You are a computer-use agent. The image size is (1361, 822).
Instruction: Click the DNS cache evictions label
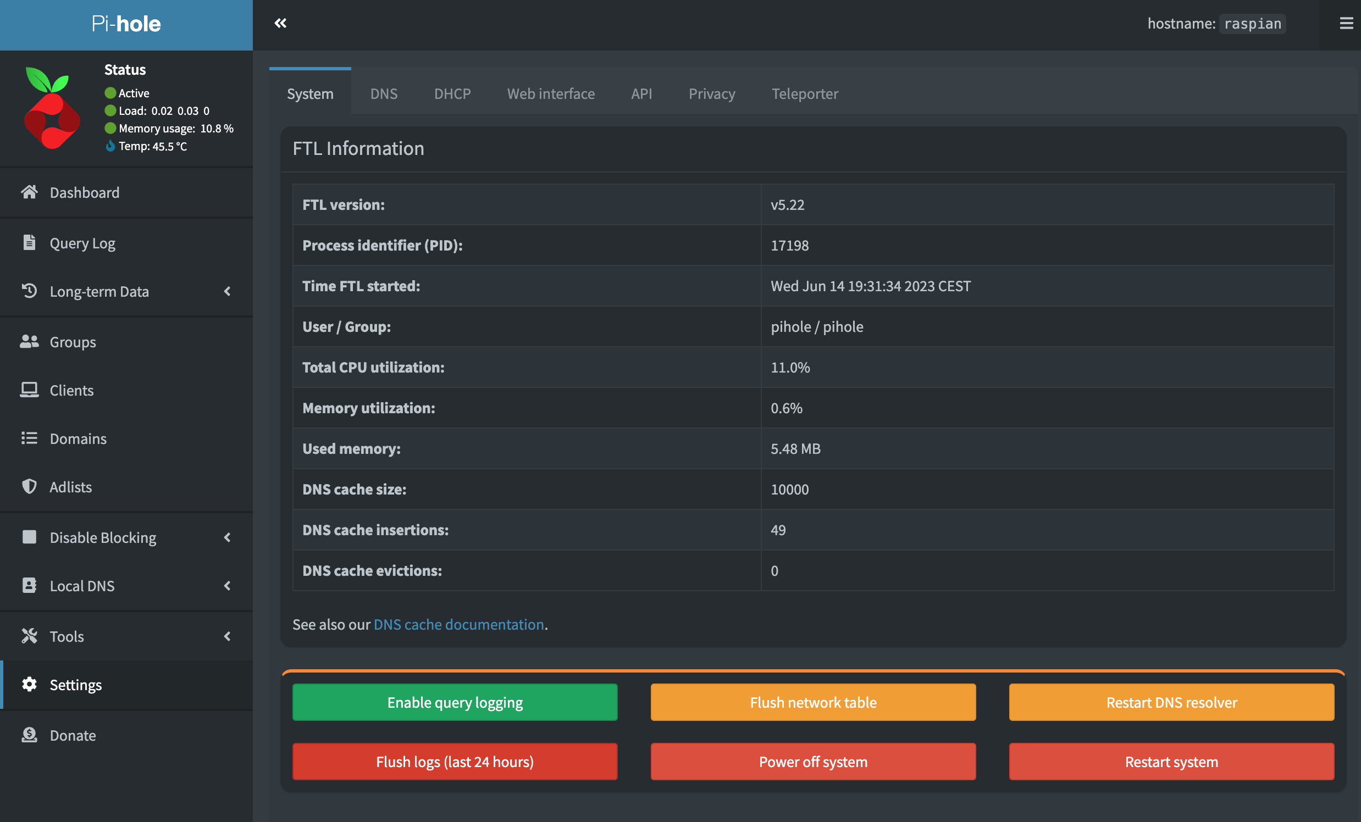point(372,570)
